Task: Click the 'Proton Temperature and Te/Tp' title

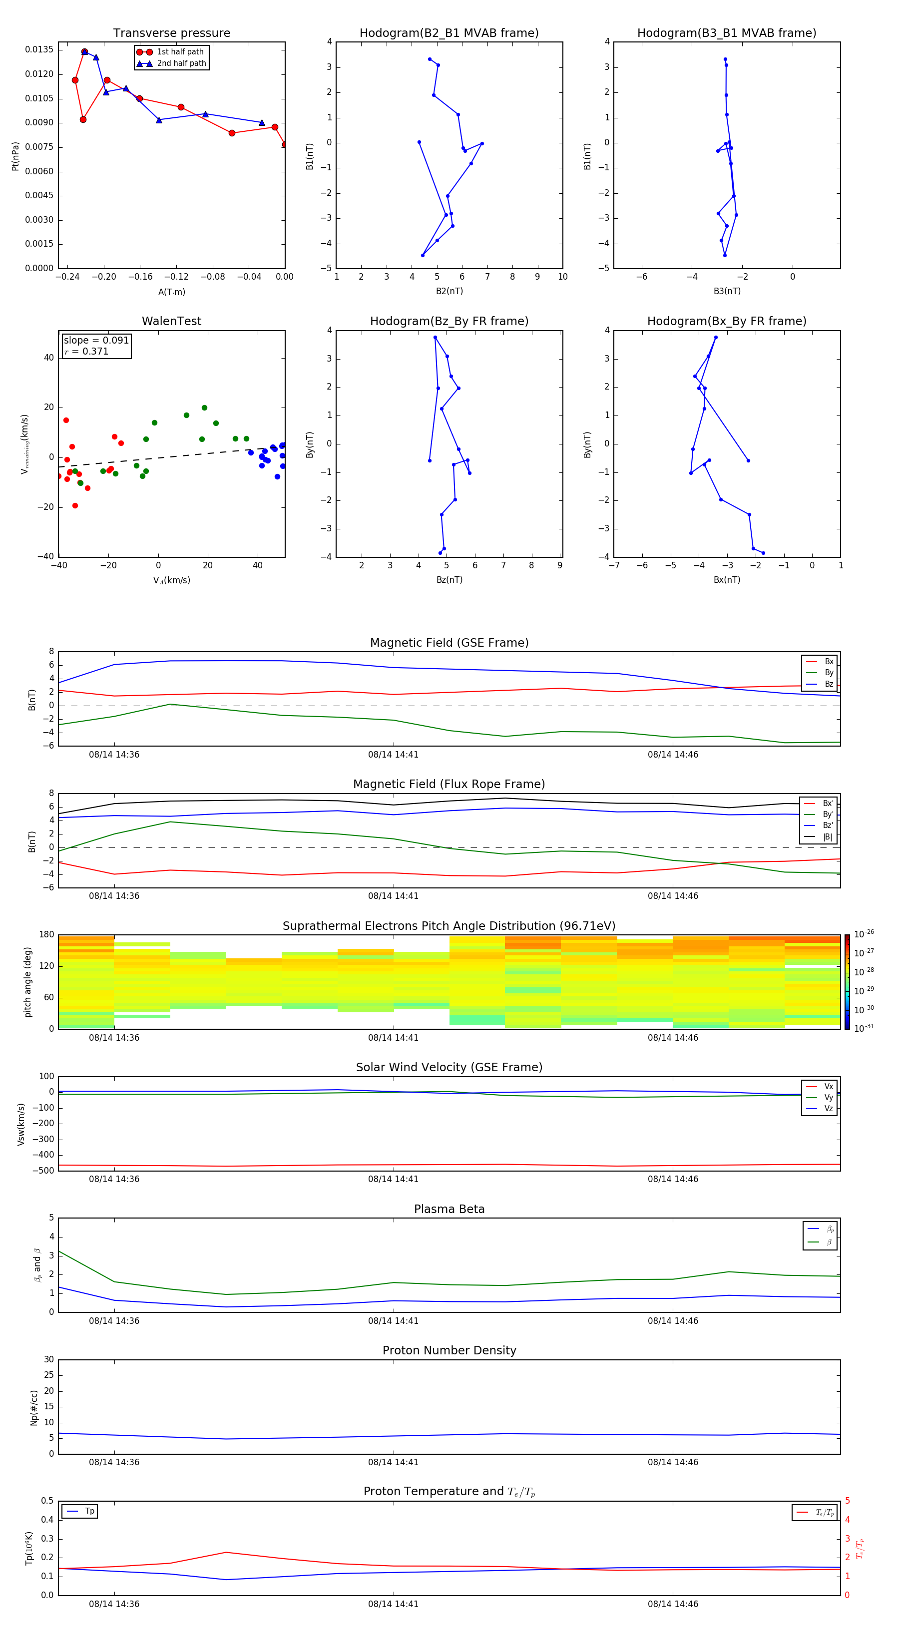Action: (449, 1492)
